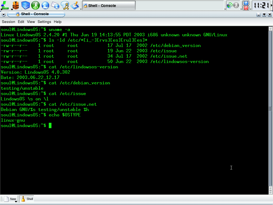273x205 pixels.
Task: Click the 'linux-gnu' output line
Action: pyautogui.click(x=13, y=120)
